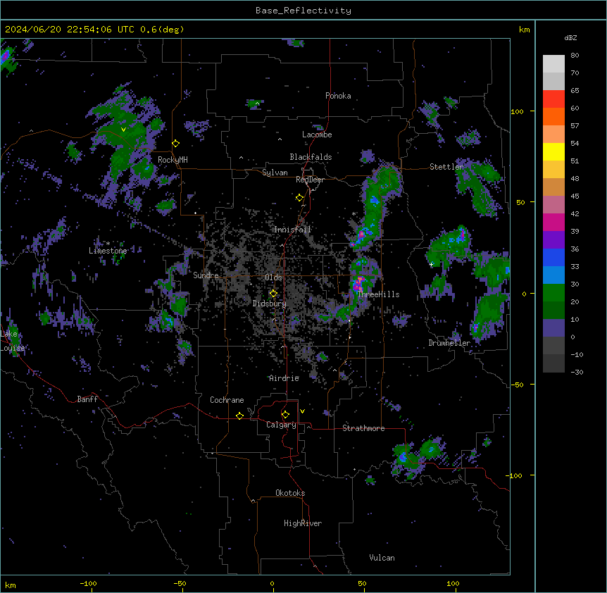Click the yellow diamond marker below Cochrane
This screenshot has width=607, height=593.
tap(239, 416)
